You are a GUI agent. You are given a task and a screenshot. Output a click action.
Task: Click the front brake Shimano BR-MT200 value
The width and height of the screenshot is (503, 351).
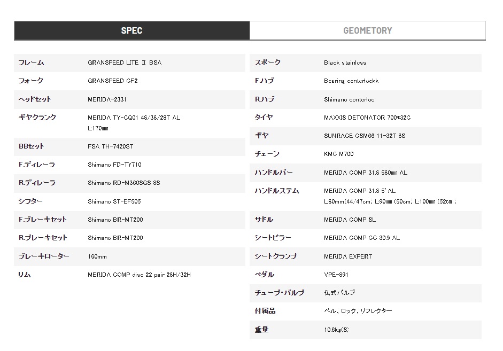(115, 220)
